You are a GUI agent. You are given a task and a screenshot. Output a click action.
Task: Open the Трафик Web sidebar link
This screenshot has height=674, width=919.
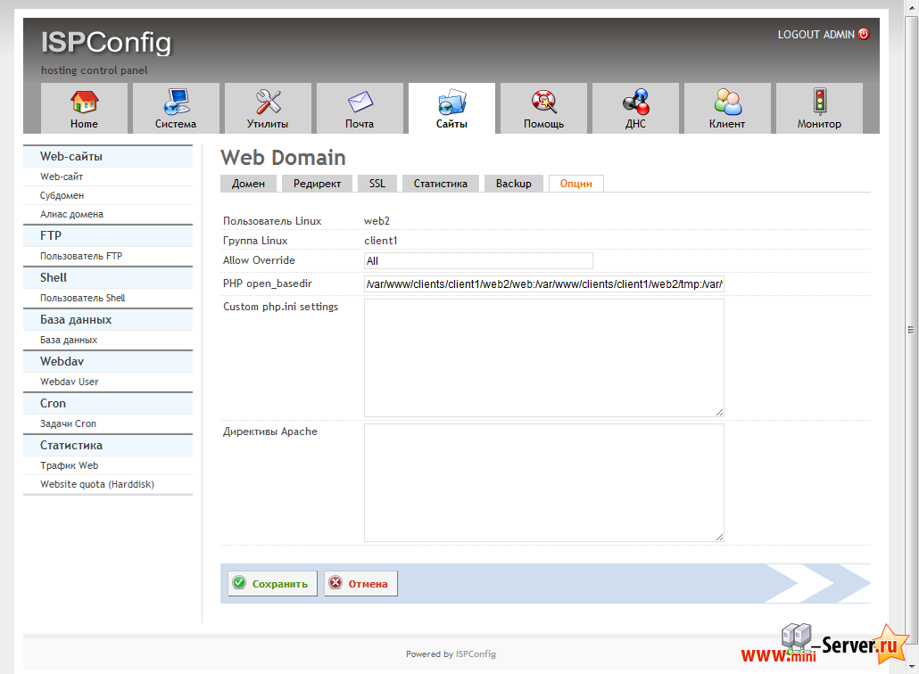pyautogui.click(x=70, y=465)
